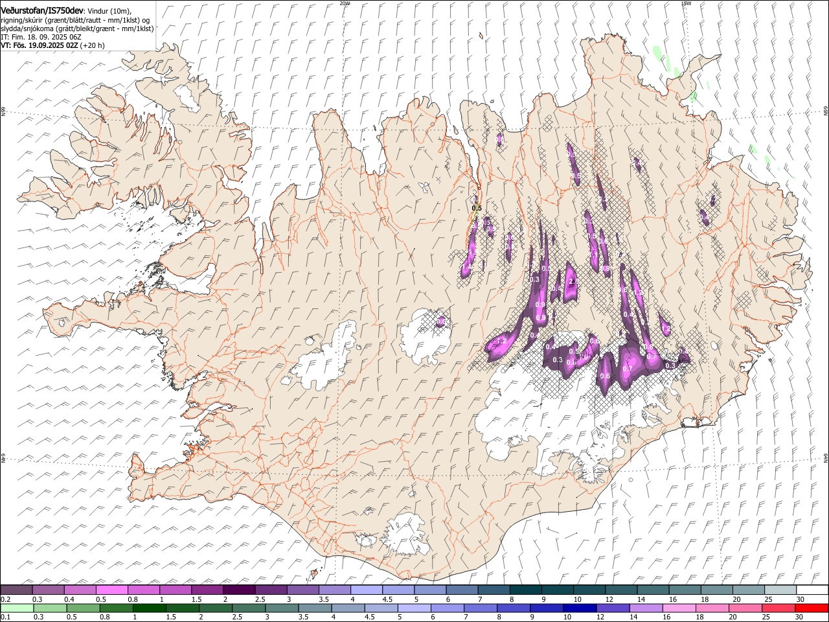Click the '30' label in bottom legend row
This screenshot has width=829, height=622.
click(799, 617)
